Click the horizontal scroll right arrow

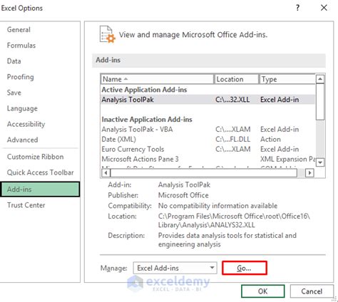pos(309,172)
